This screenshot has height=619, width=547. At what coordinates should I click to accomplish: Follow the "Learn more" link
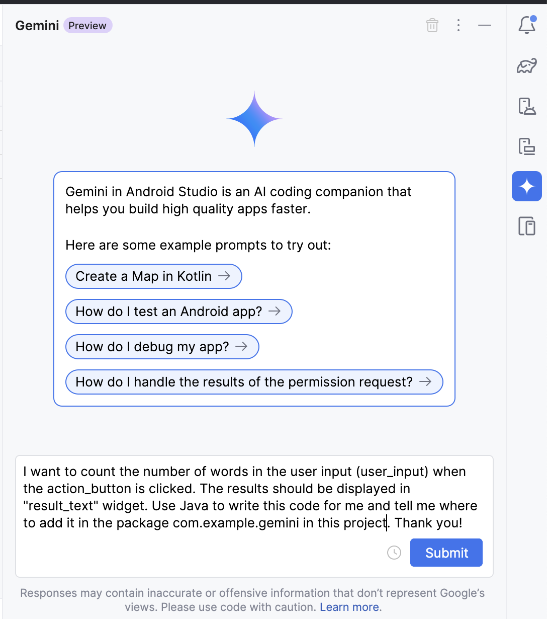pyautogui.click(x=350, y=607)
